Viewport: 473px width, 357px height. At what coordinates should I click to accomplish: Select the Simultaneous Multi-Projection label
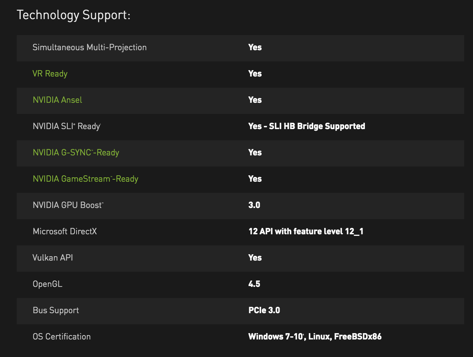click(89, 47)
